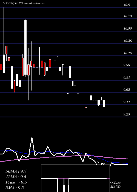This screenshot has height=192, width=137.
Task: Click the 5MA : 9.5 readout
Action: tap(15, 188)
